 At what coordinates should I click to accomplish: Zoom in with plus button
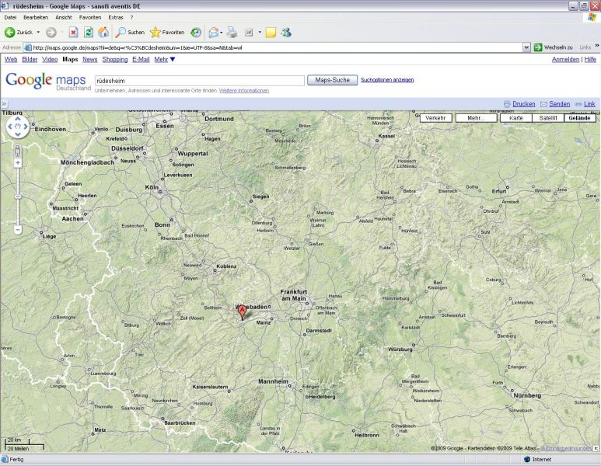pos(18,163)
